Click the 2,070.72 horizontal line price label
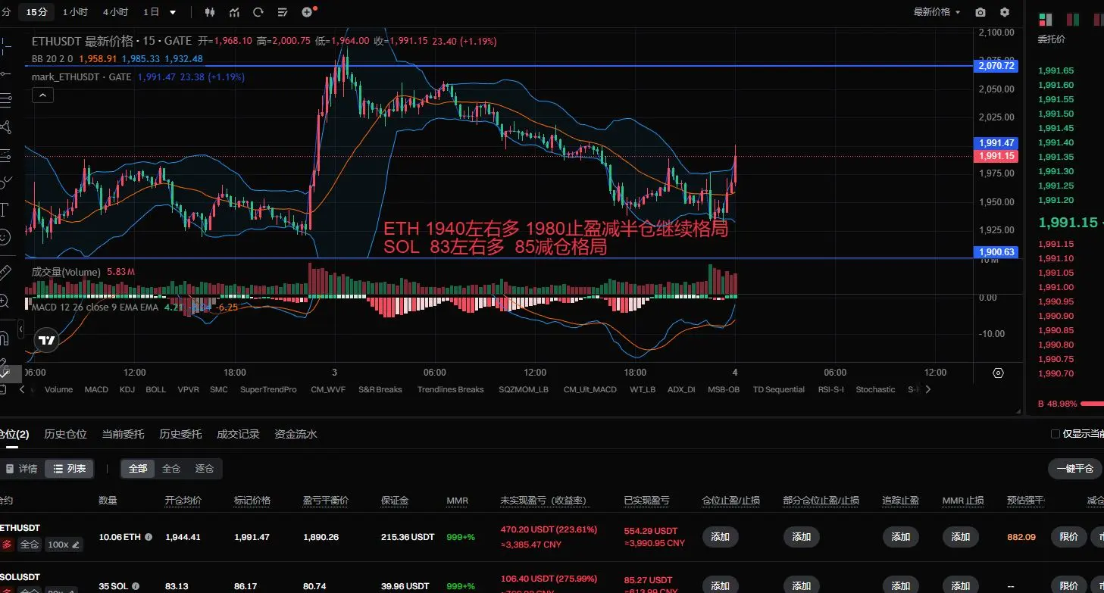The image size is (1104, 593). point(996,66)
